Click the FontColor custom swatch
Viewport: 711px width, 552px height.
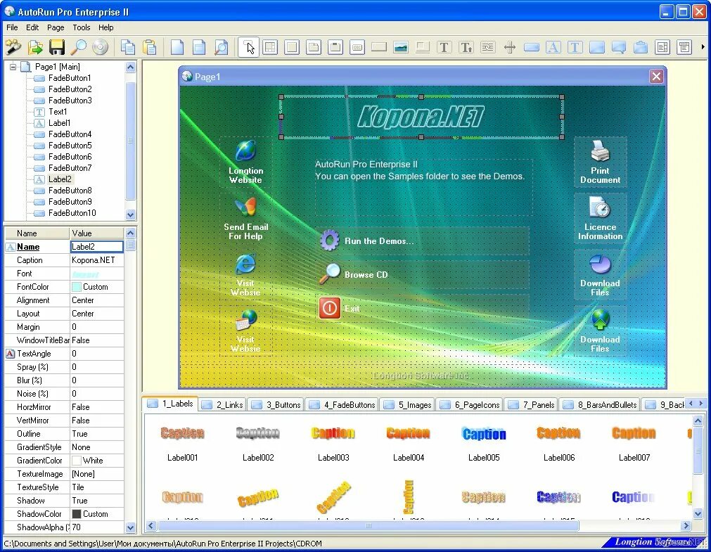[x=77, y=287]
